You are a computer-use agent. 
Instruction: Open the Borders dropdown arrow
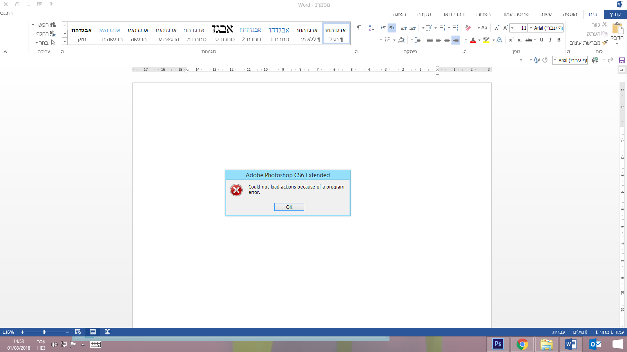[x=381, y=40]
